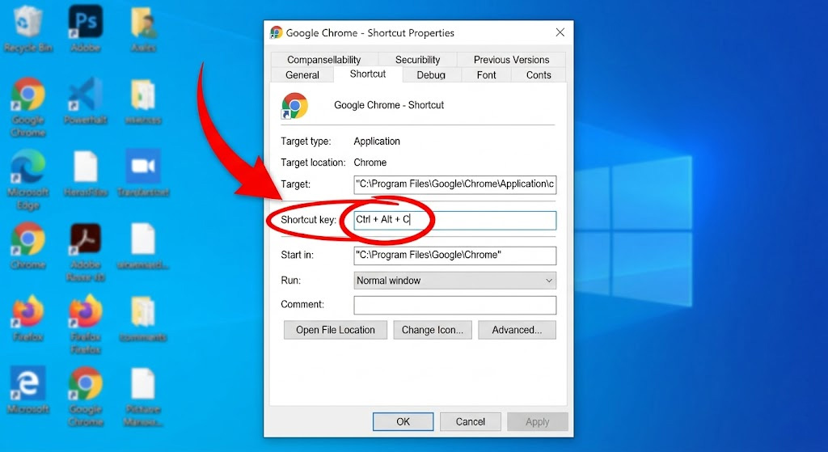
Task: Click the Change Icon button
Action: pyautogui.click(x=433, y=330)
